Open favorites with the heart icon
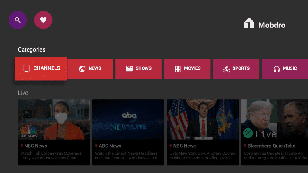This screenshot has height=173, width=308. coord(43,20)
